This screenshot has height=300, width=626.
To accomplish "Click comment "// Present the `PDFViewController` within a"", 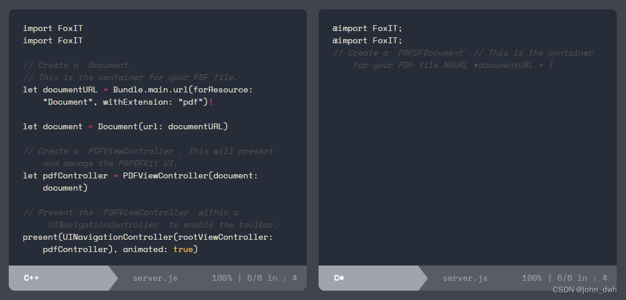I will pos(130,212).
